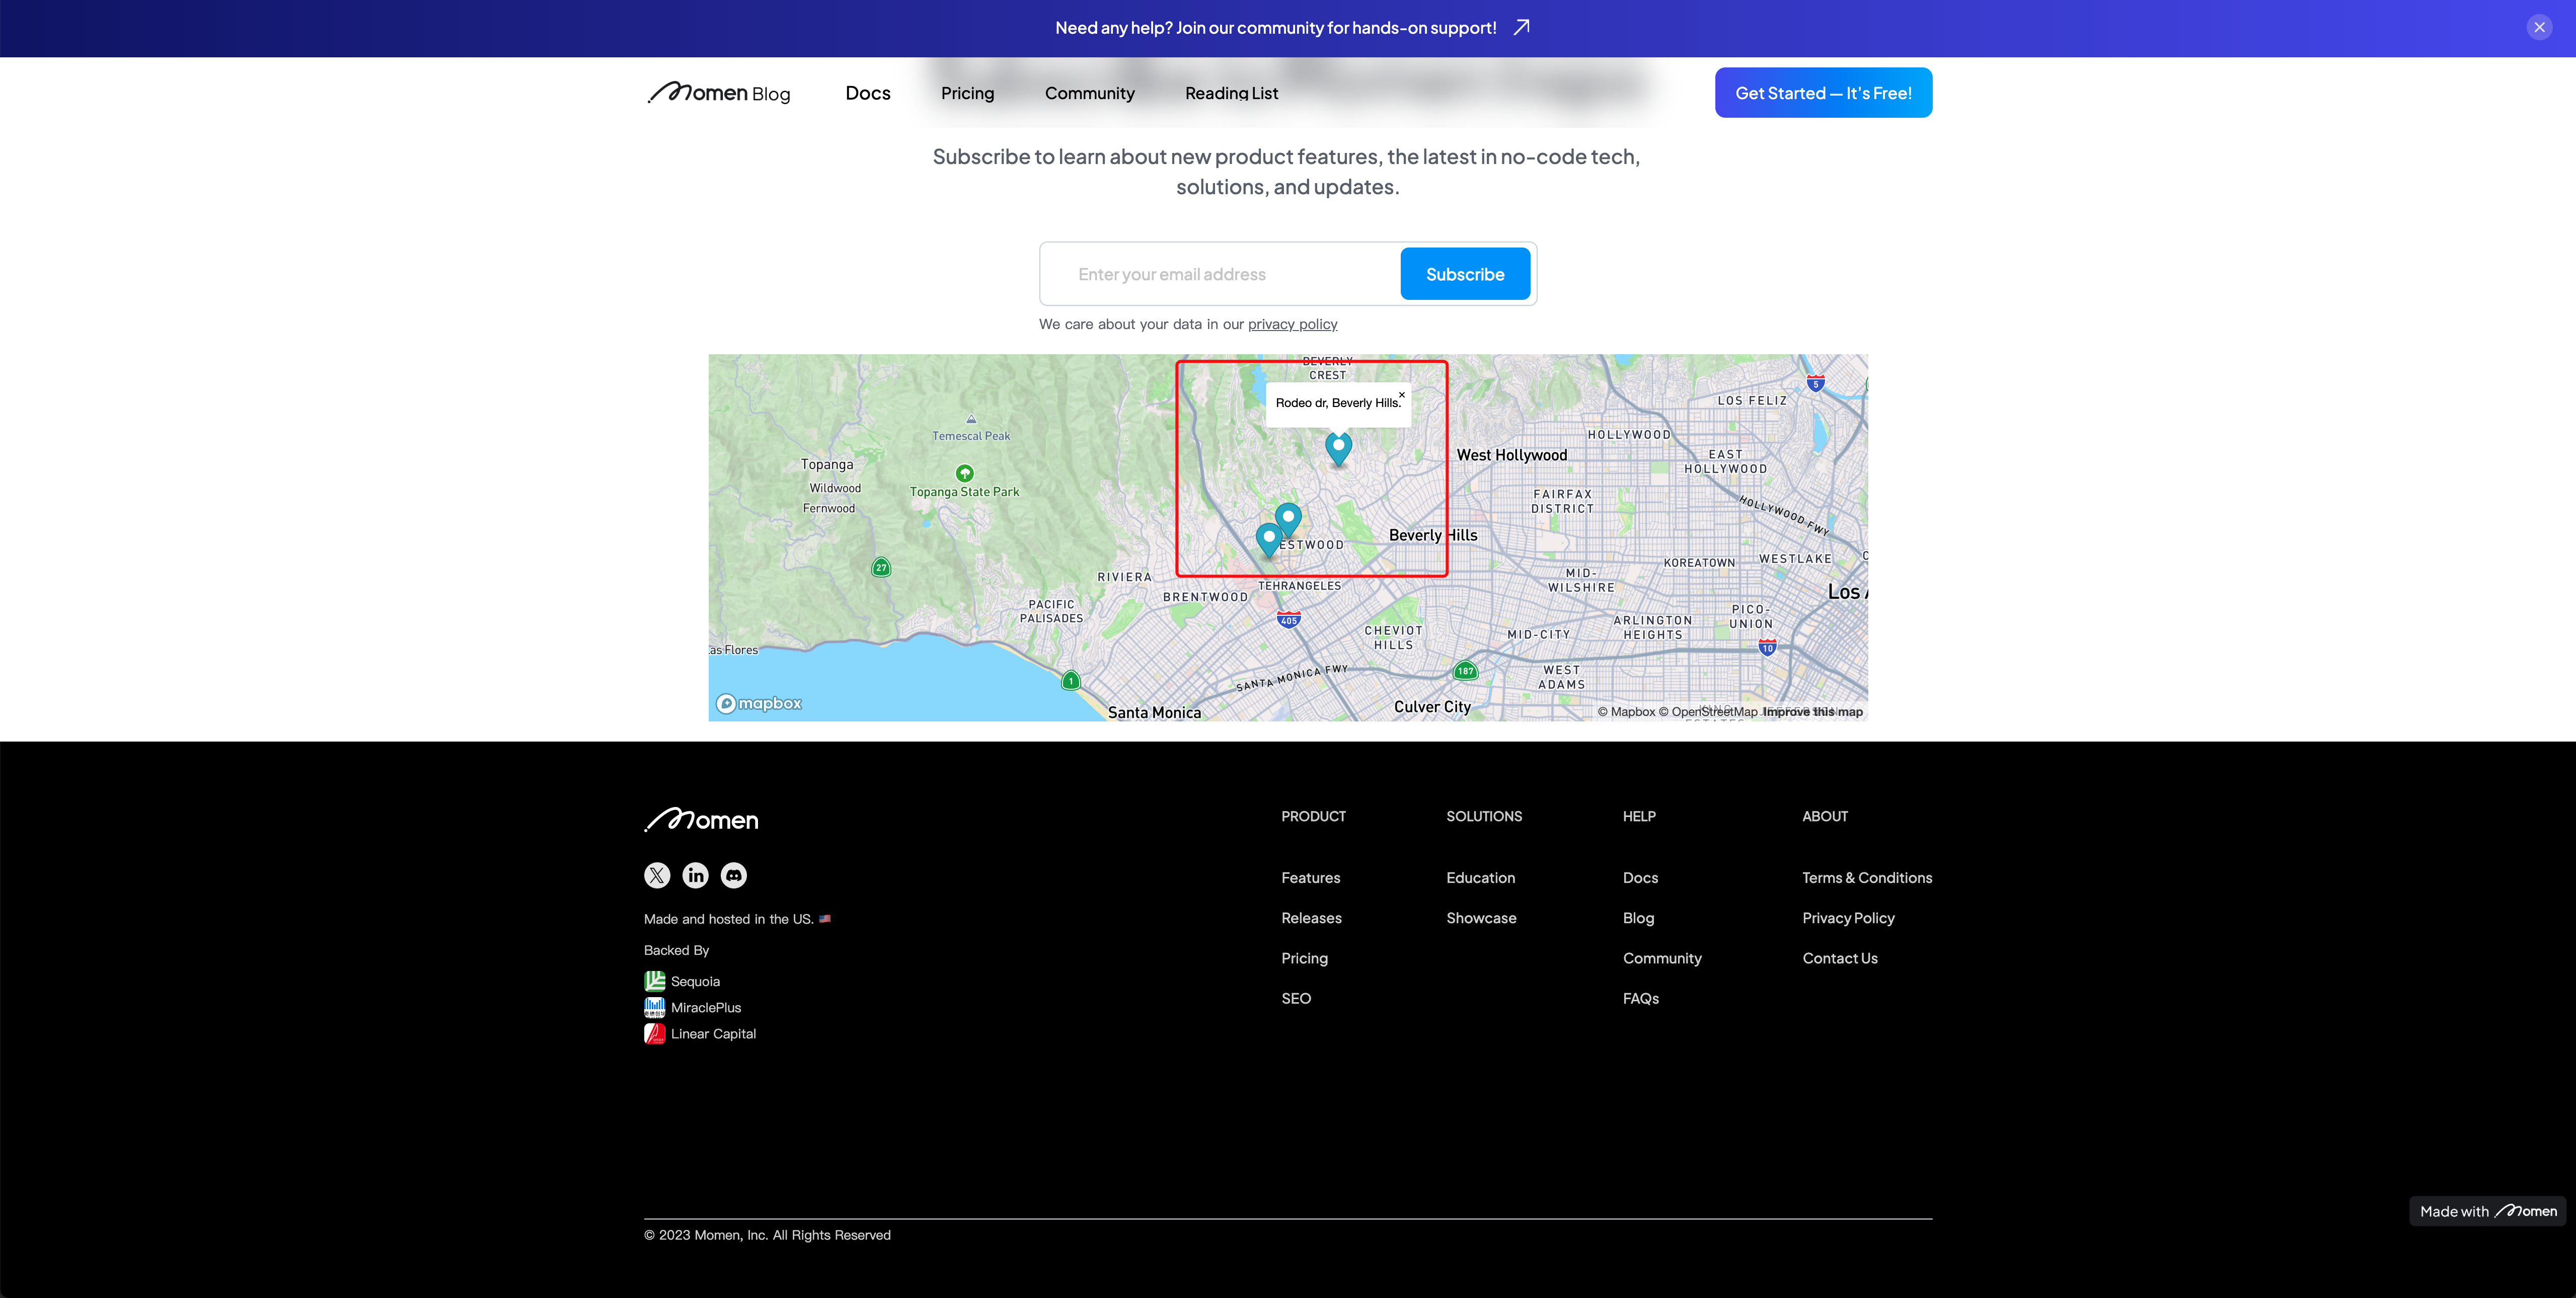Open the SEO footer link
The height and width of the screenshot is (1298, 2576).
(x=1296, y=998)
